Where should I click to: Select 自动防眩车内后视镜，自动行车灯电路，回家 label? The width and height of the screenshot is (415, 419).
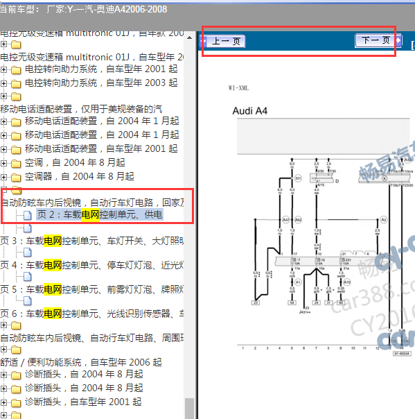tap(92, 203)
